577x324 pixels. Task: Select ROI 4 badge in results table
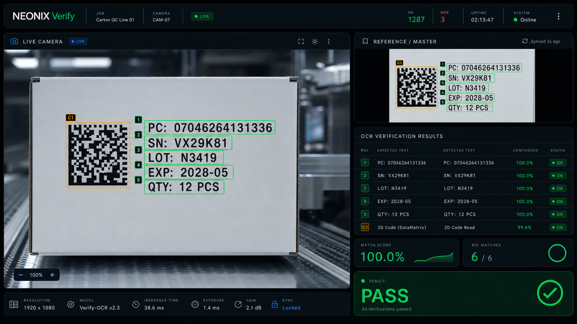365,201
